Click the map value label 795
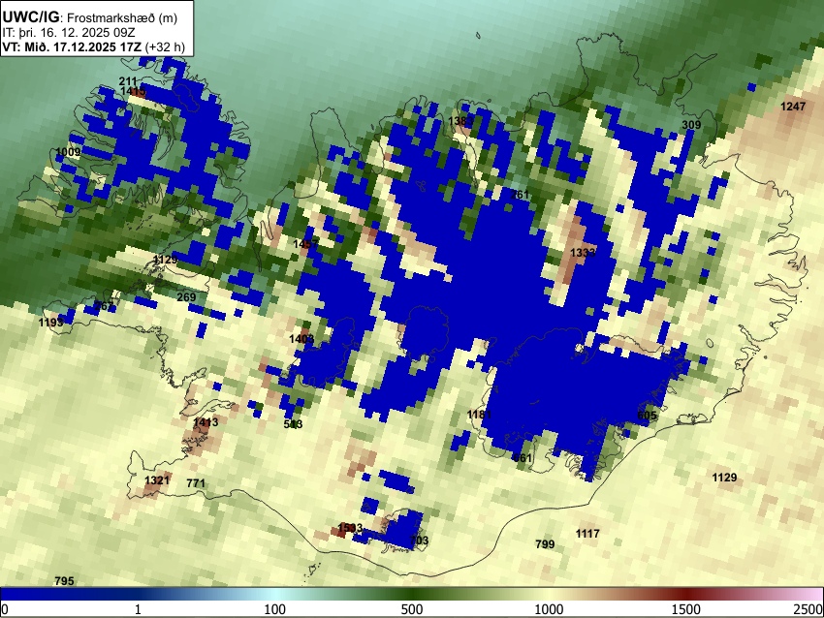Viewport: 824px width, 618px height. pyautogui.click(x=65, y=581)
